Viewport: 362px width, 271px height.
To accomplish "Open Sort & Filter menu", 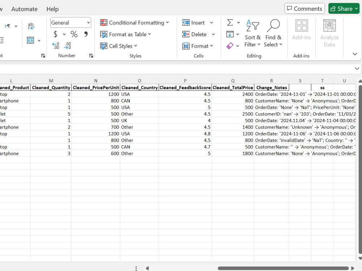I will point(253,33).
